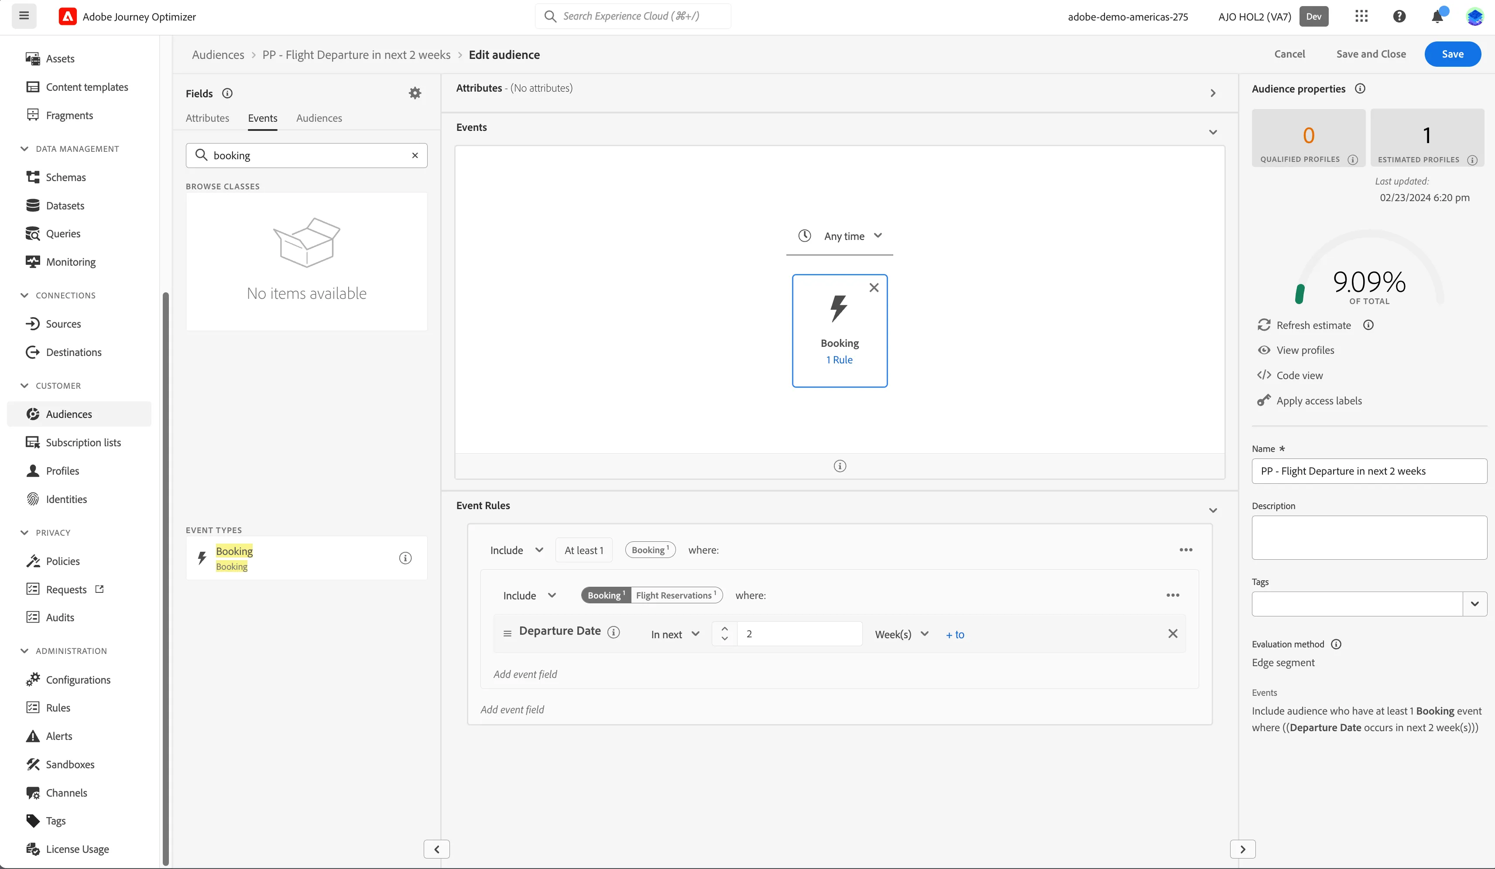Viewport: 1495px width, 869px height.
Task: Open Departure Date field info icon
Action: (614, 632)
